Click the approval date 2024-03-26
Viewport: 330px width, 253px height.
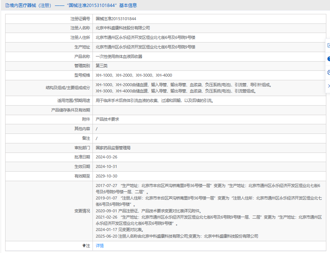tap(106, 157)
